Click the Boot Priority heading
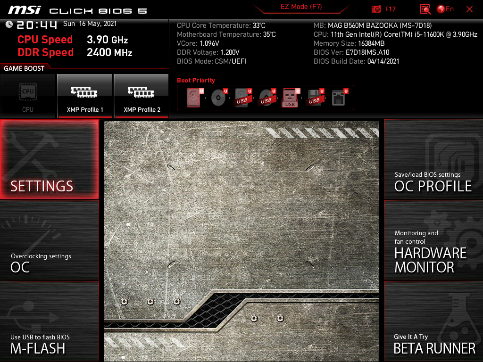This screenshot has width=483, height=362. (x=196, y=80)
